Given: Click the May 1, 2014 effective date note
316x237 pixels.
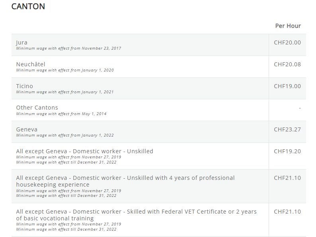Looking at the screenshot, I should click(61, 114).
